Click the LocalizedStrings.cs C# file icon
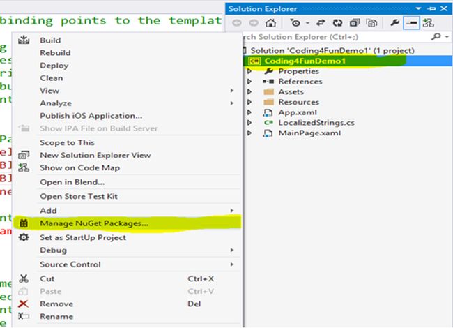Screen dimensions: 453x328 (x=268, y=123)
